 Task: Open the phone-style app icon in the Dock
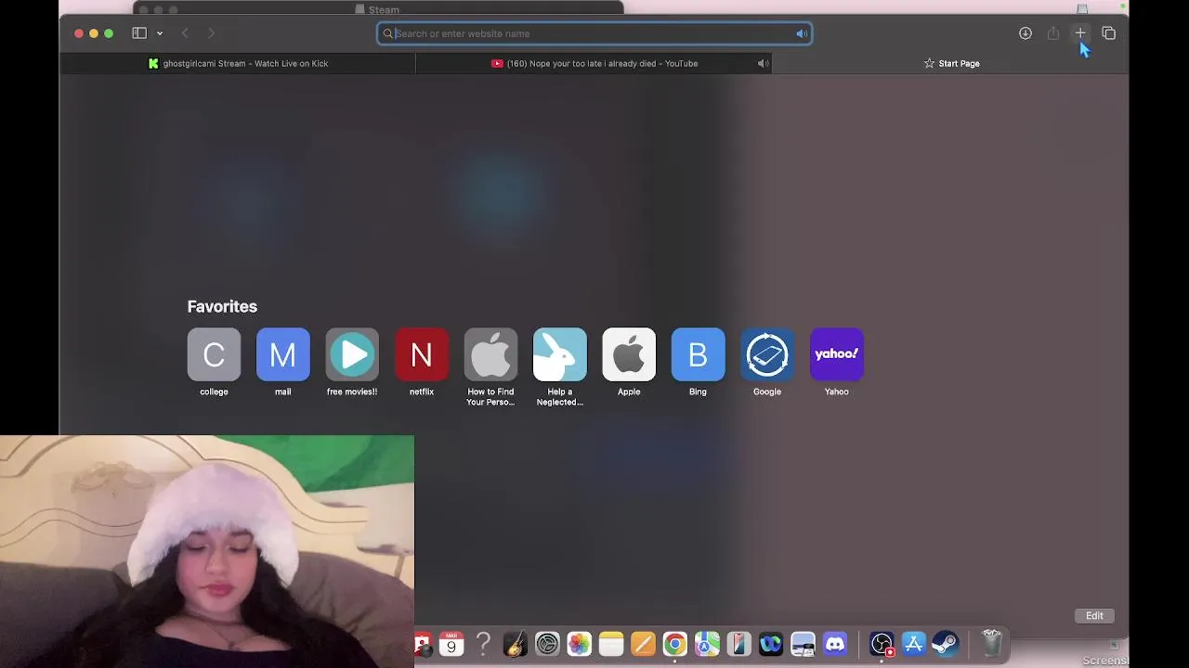pyautogui.click(x=738, y=643)
